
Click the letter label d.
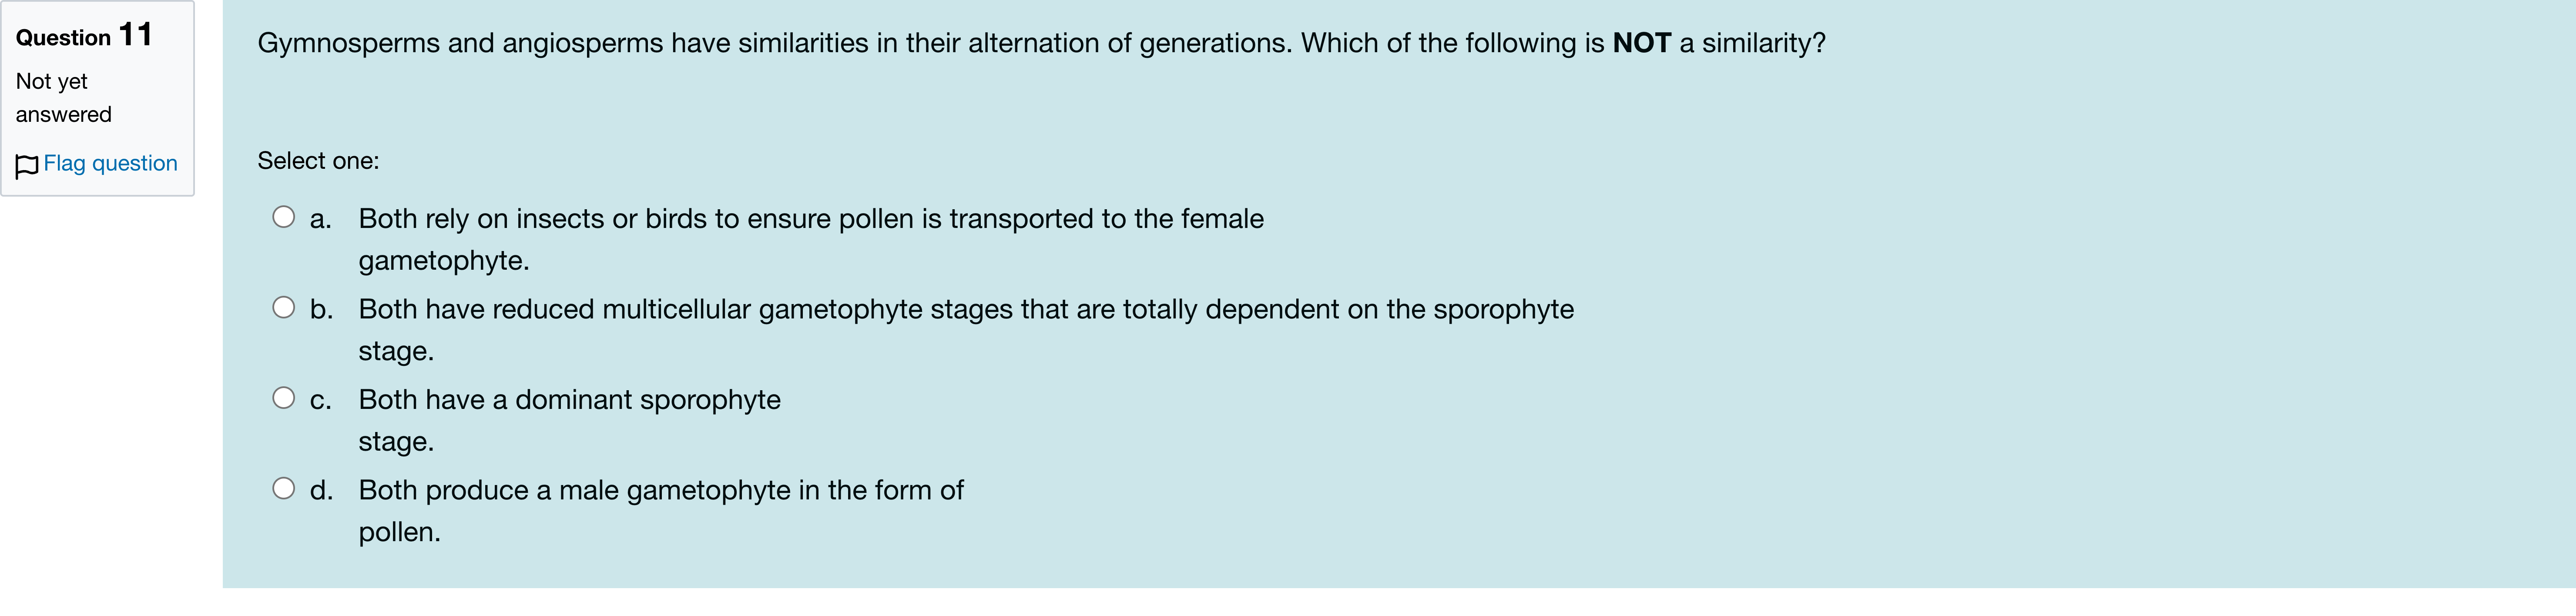click(x=320, y=490)
